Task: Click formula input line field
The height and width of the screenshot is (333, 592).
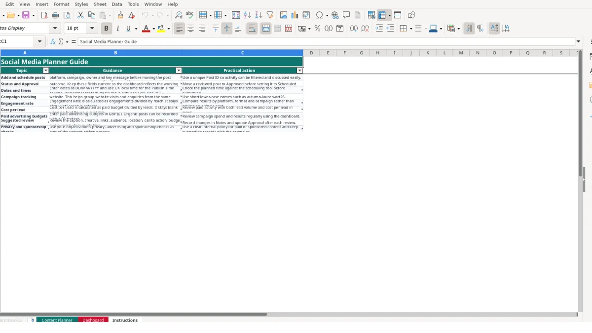Action: (326, 42)
